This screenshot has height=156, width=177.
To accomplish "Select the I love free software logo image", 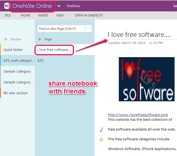I will point(147,79).
